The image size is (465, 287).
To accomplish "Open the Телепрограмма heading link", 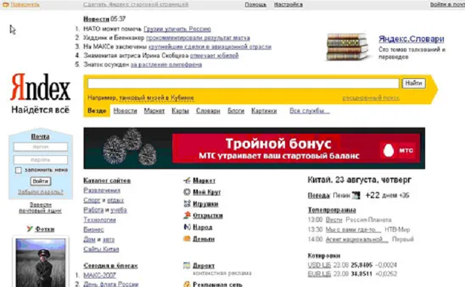I will 332,209.
